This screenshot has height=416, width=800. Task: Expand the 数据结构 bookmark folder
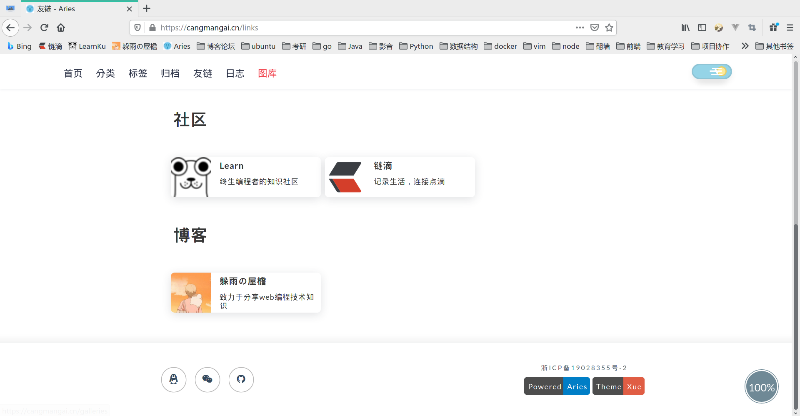click(459, 46)
